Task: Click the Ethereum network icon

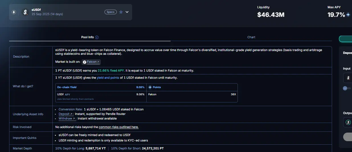Action: [14, 12]
